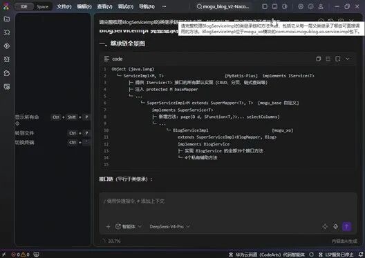Click the LSP服务已停止 status entry
Image resolution: width=365 pixels, height=258 pixels.
(336, 255)
